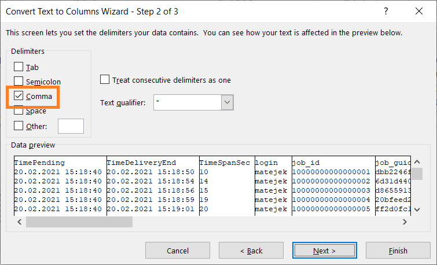Open the Text qualifier dropdown arrow
The width and height of the screenshot is (437, 265).
227,103
